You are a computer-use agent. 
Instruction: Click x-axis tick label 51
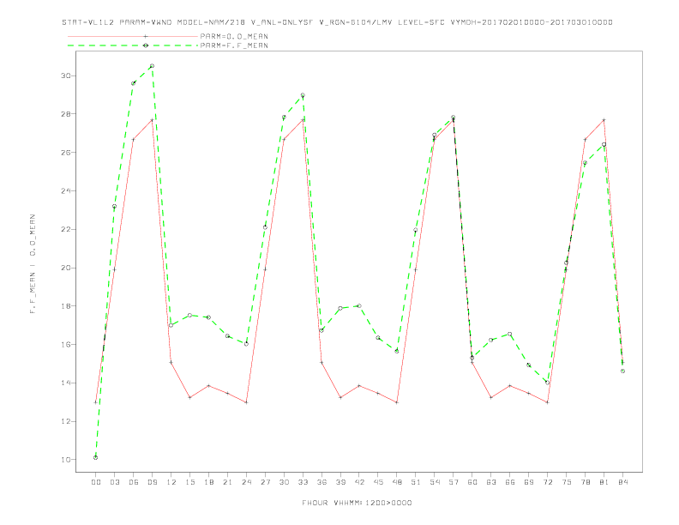tap(416, 482)
